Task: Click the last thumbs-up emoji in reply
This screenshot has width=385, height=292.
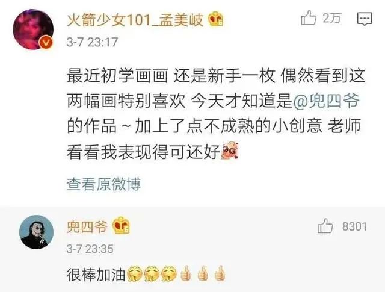Action: 220,273
